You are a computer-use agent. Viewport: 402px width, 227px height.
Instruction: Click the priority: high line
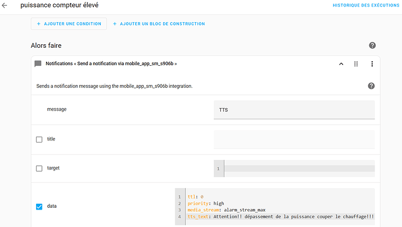tap(206, 204)
